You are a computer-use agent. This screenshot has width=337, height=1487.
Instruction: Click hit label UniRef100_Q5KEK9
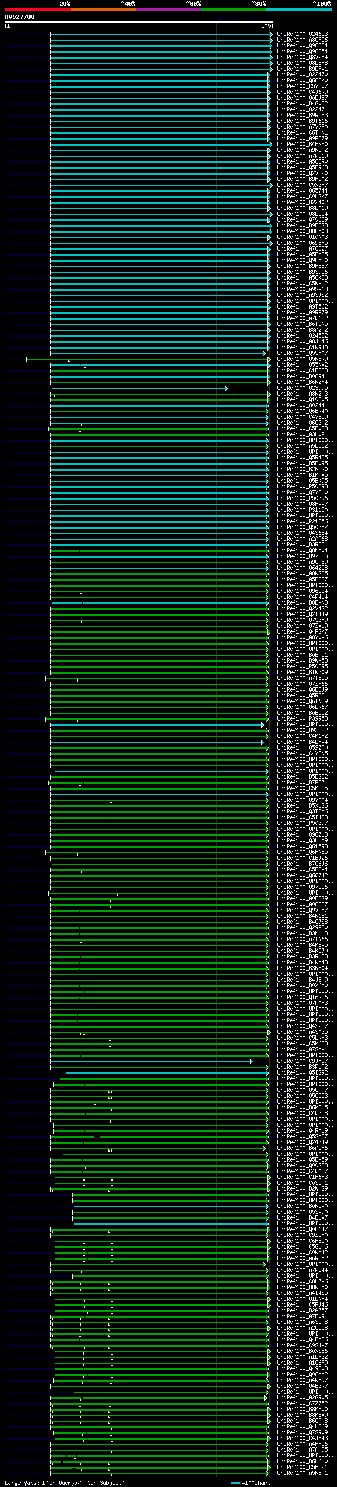tap(302, 359)
